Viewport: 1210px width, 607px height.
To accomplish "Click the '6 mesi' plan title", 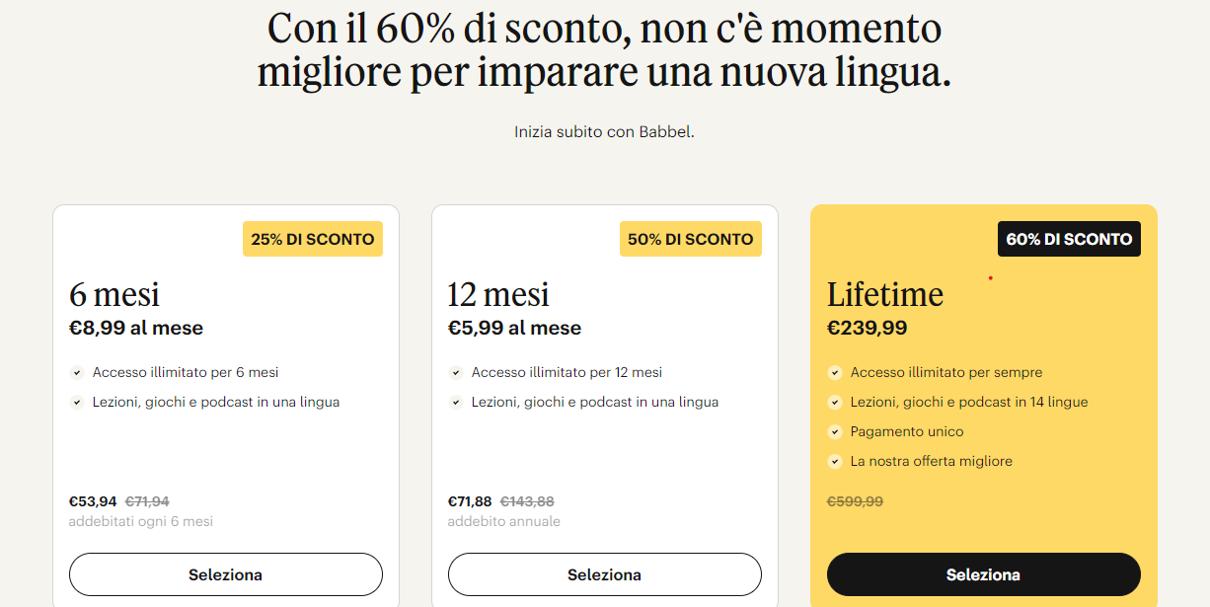I will (x=114, y=294).
